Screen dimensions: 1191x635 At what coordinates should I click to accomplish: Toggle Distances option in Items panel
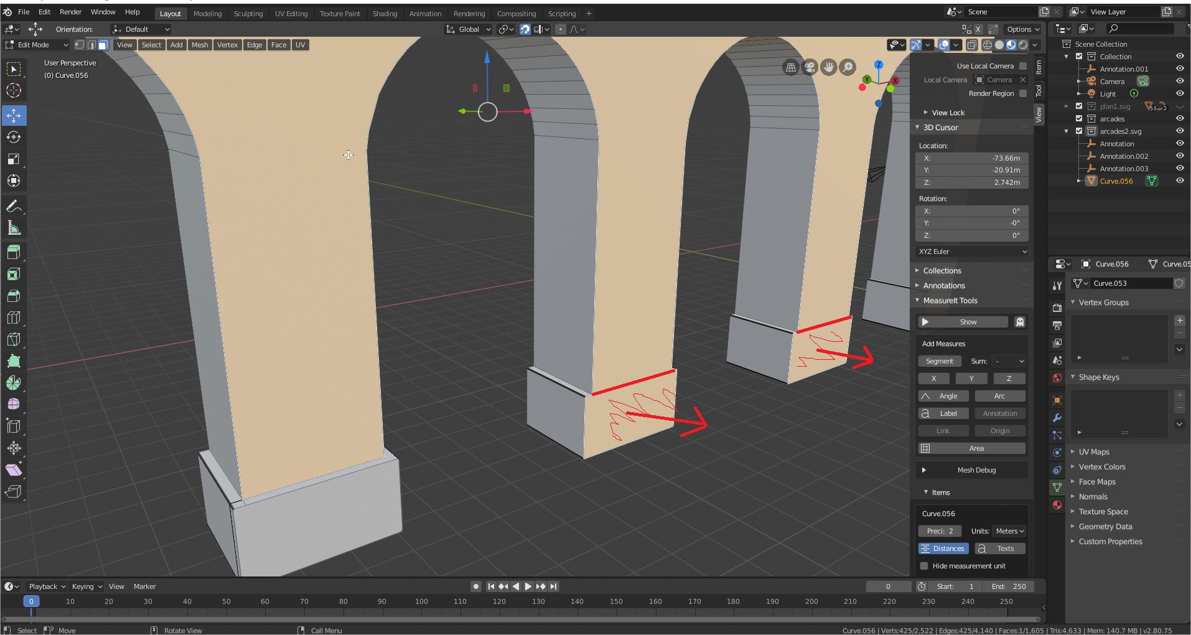pos(943,548)
